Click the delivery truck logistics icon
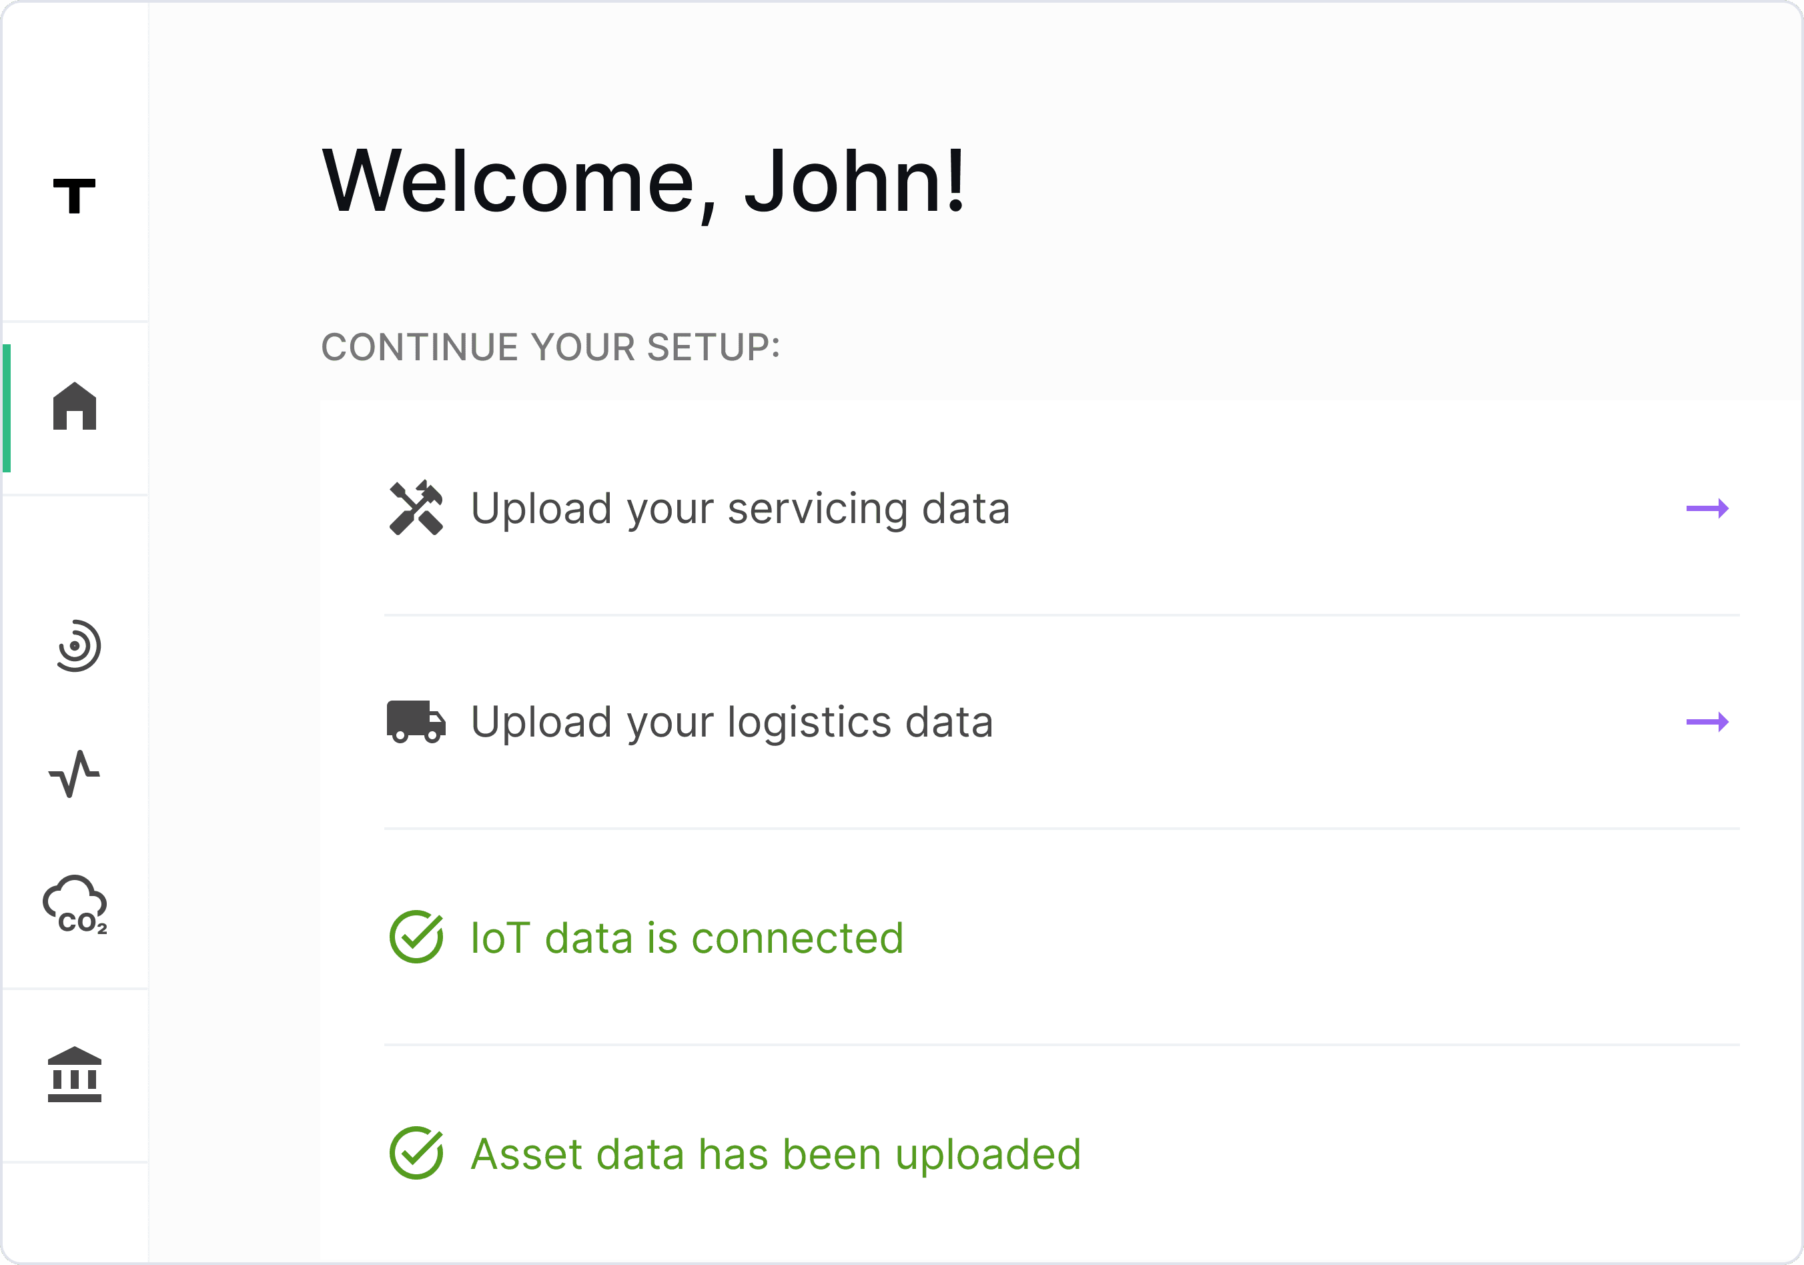The image size is (1804, 1265). [416, 721]
